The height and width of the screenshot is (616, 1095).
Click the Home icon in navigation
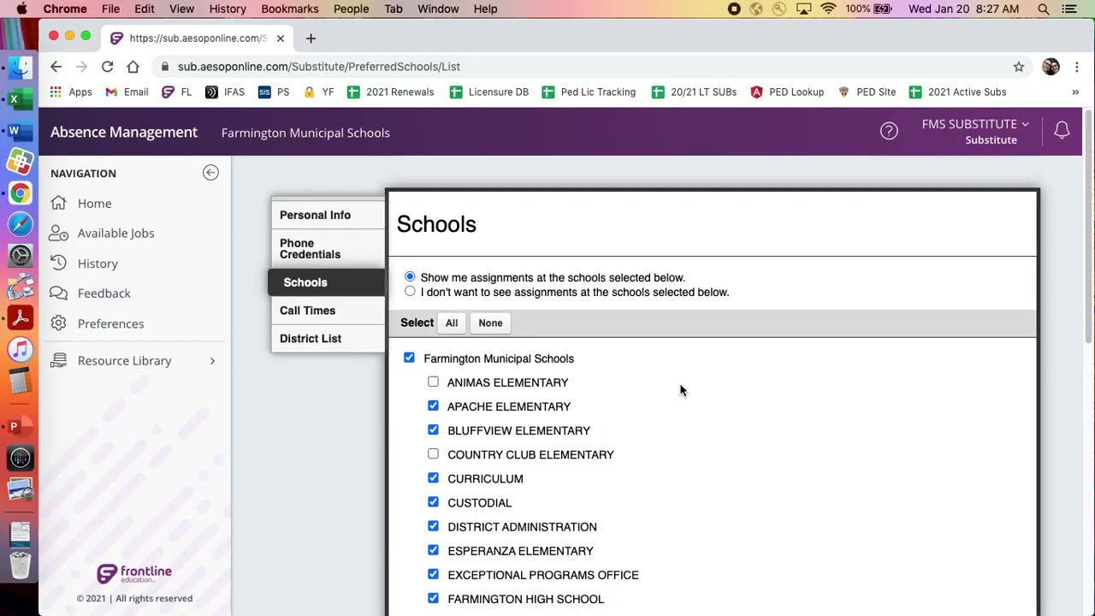tap(58, 203)
